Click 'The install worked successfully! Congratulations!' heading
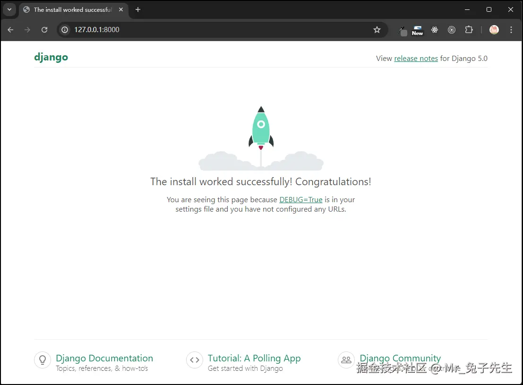The width and height of the screenshot is (523, 385). pos(260,181)
